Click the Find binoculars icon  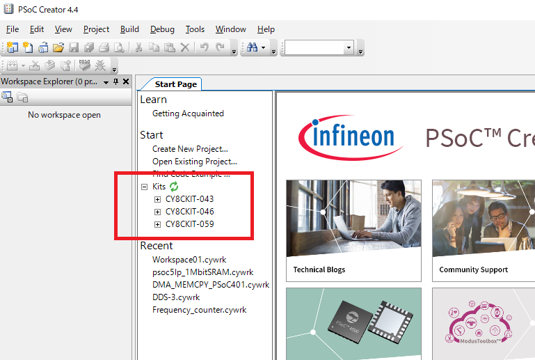[x=252, y=47]
